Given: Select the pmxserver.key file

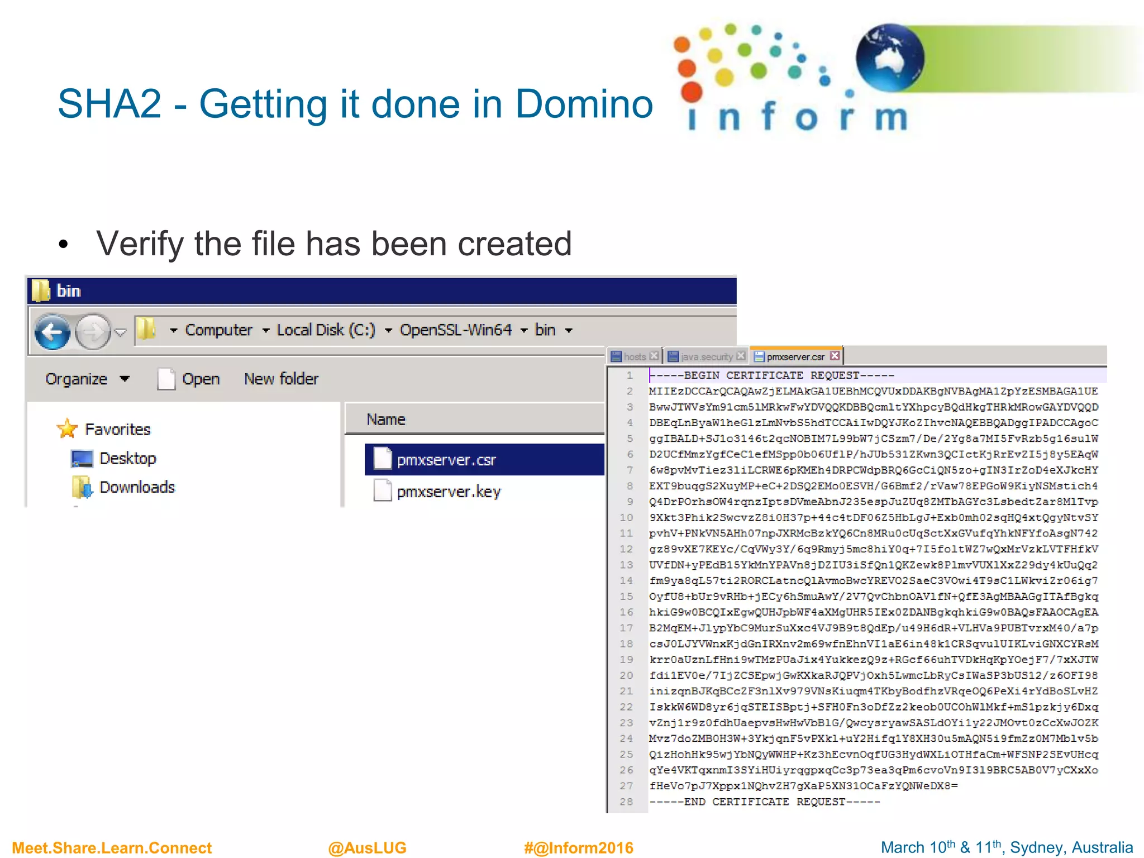Looking at the screenshot, I should [449, 492].
